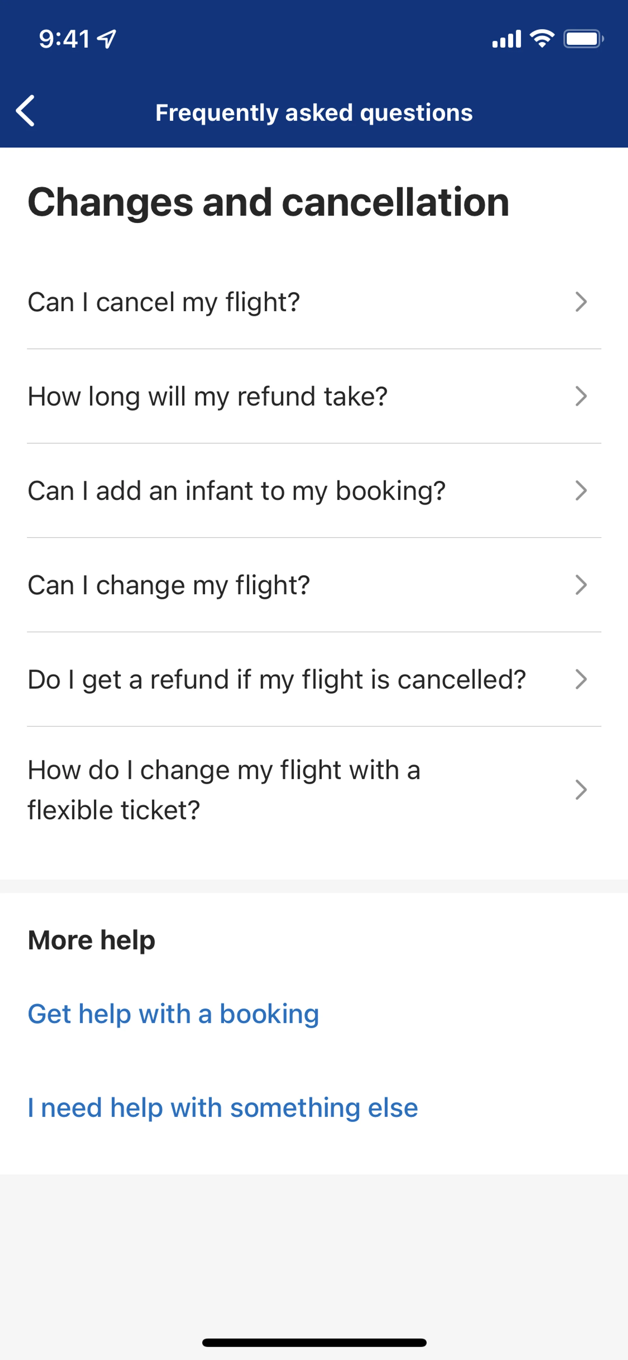Open "Can I add an infant" question
Screen dimensions: 628x1360
point(236,491)
